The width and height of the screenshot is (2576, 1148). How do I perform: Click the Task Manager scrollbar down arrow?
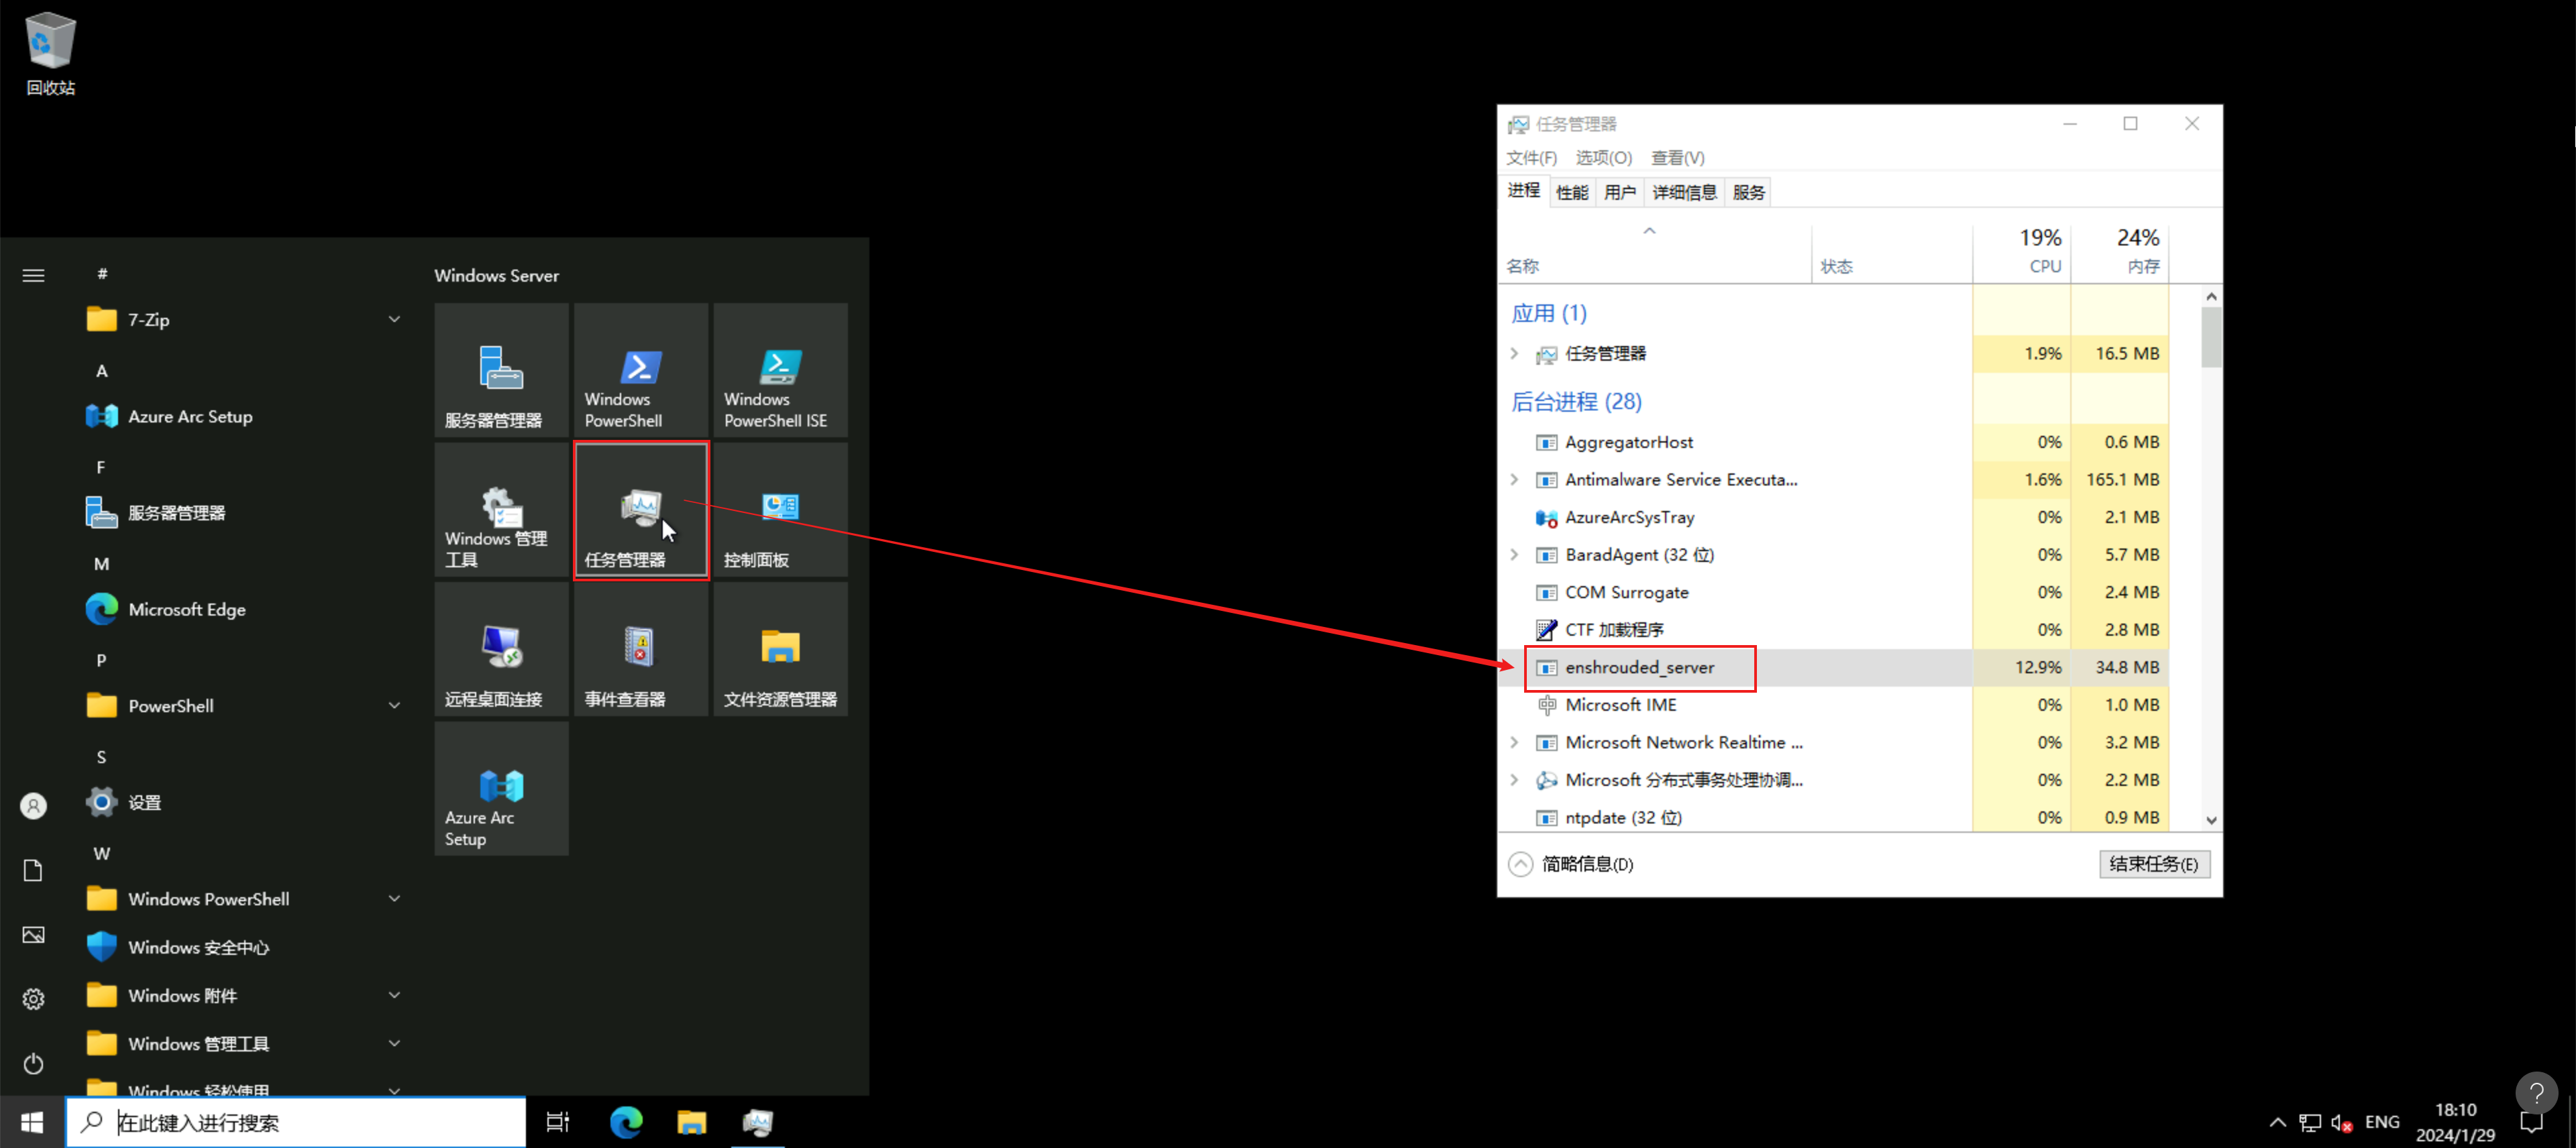[x=2211, y=820]
